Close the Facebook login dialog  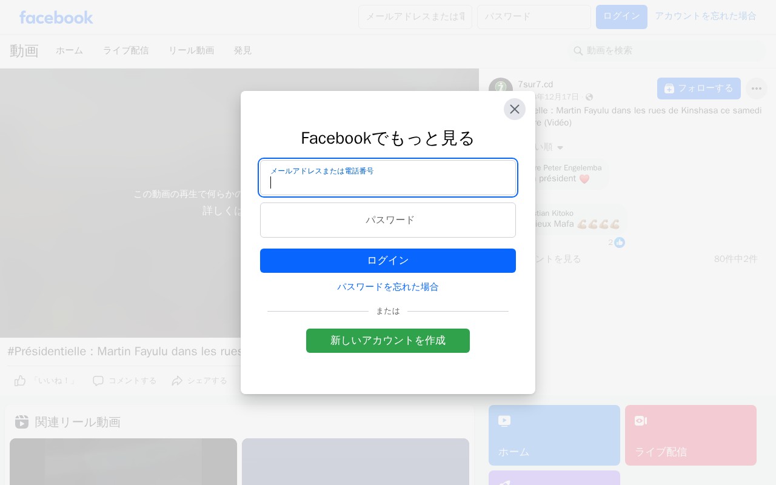(515, 109)
